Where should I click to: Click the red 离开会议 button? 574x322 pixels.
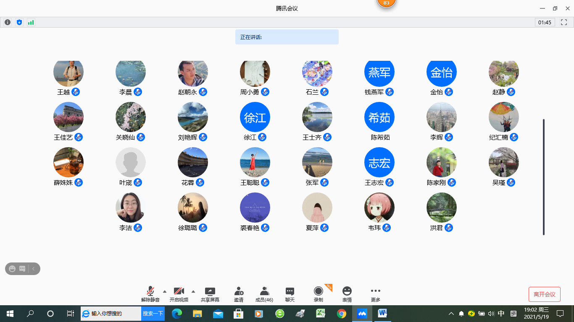coord(544,294)
